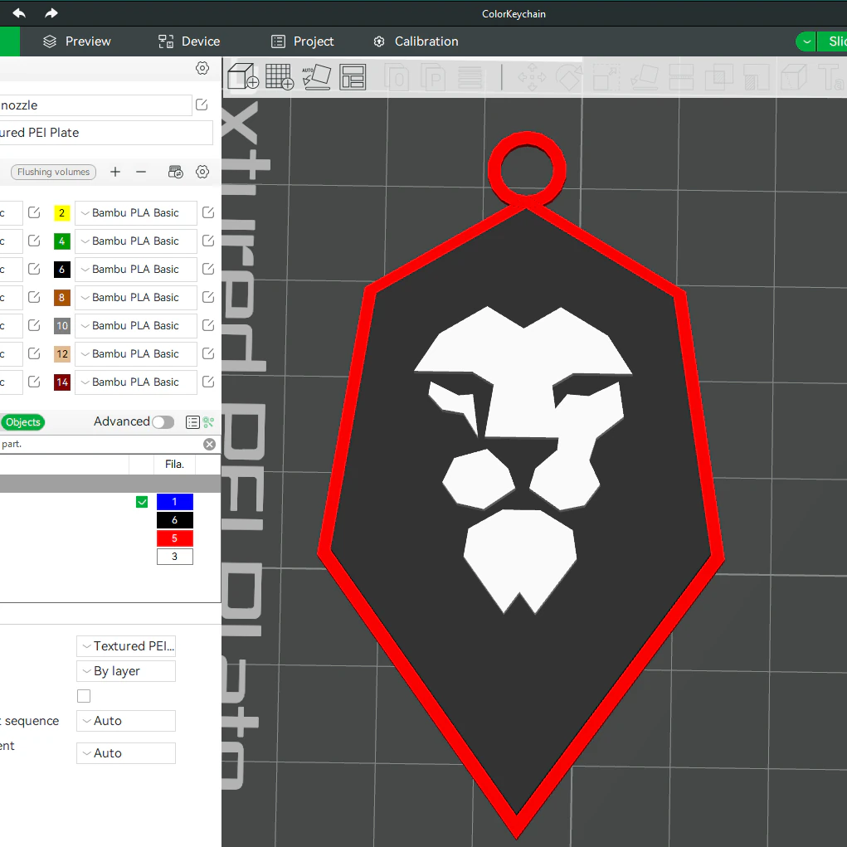
Task: Click the Fila. column header
Action: [174, 464]
